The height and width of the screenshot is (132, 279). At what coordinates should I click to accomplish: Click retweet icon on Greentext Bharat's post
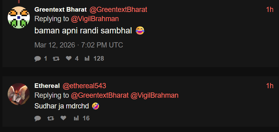pos(56,58)
